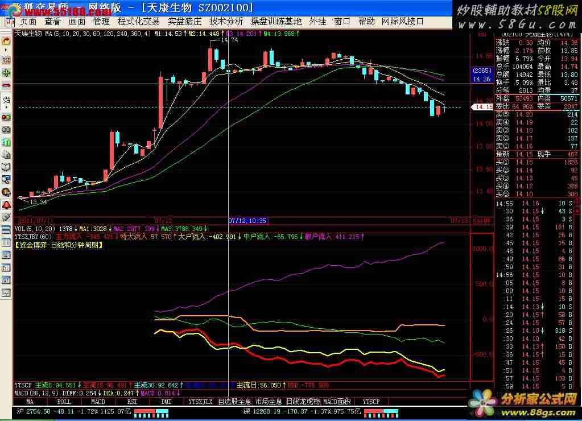
Task: Open the 画面 menu
Action: tap(77, 22)
